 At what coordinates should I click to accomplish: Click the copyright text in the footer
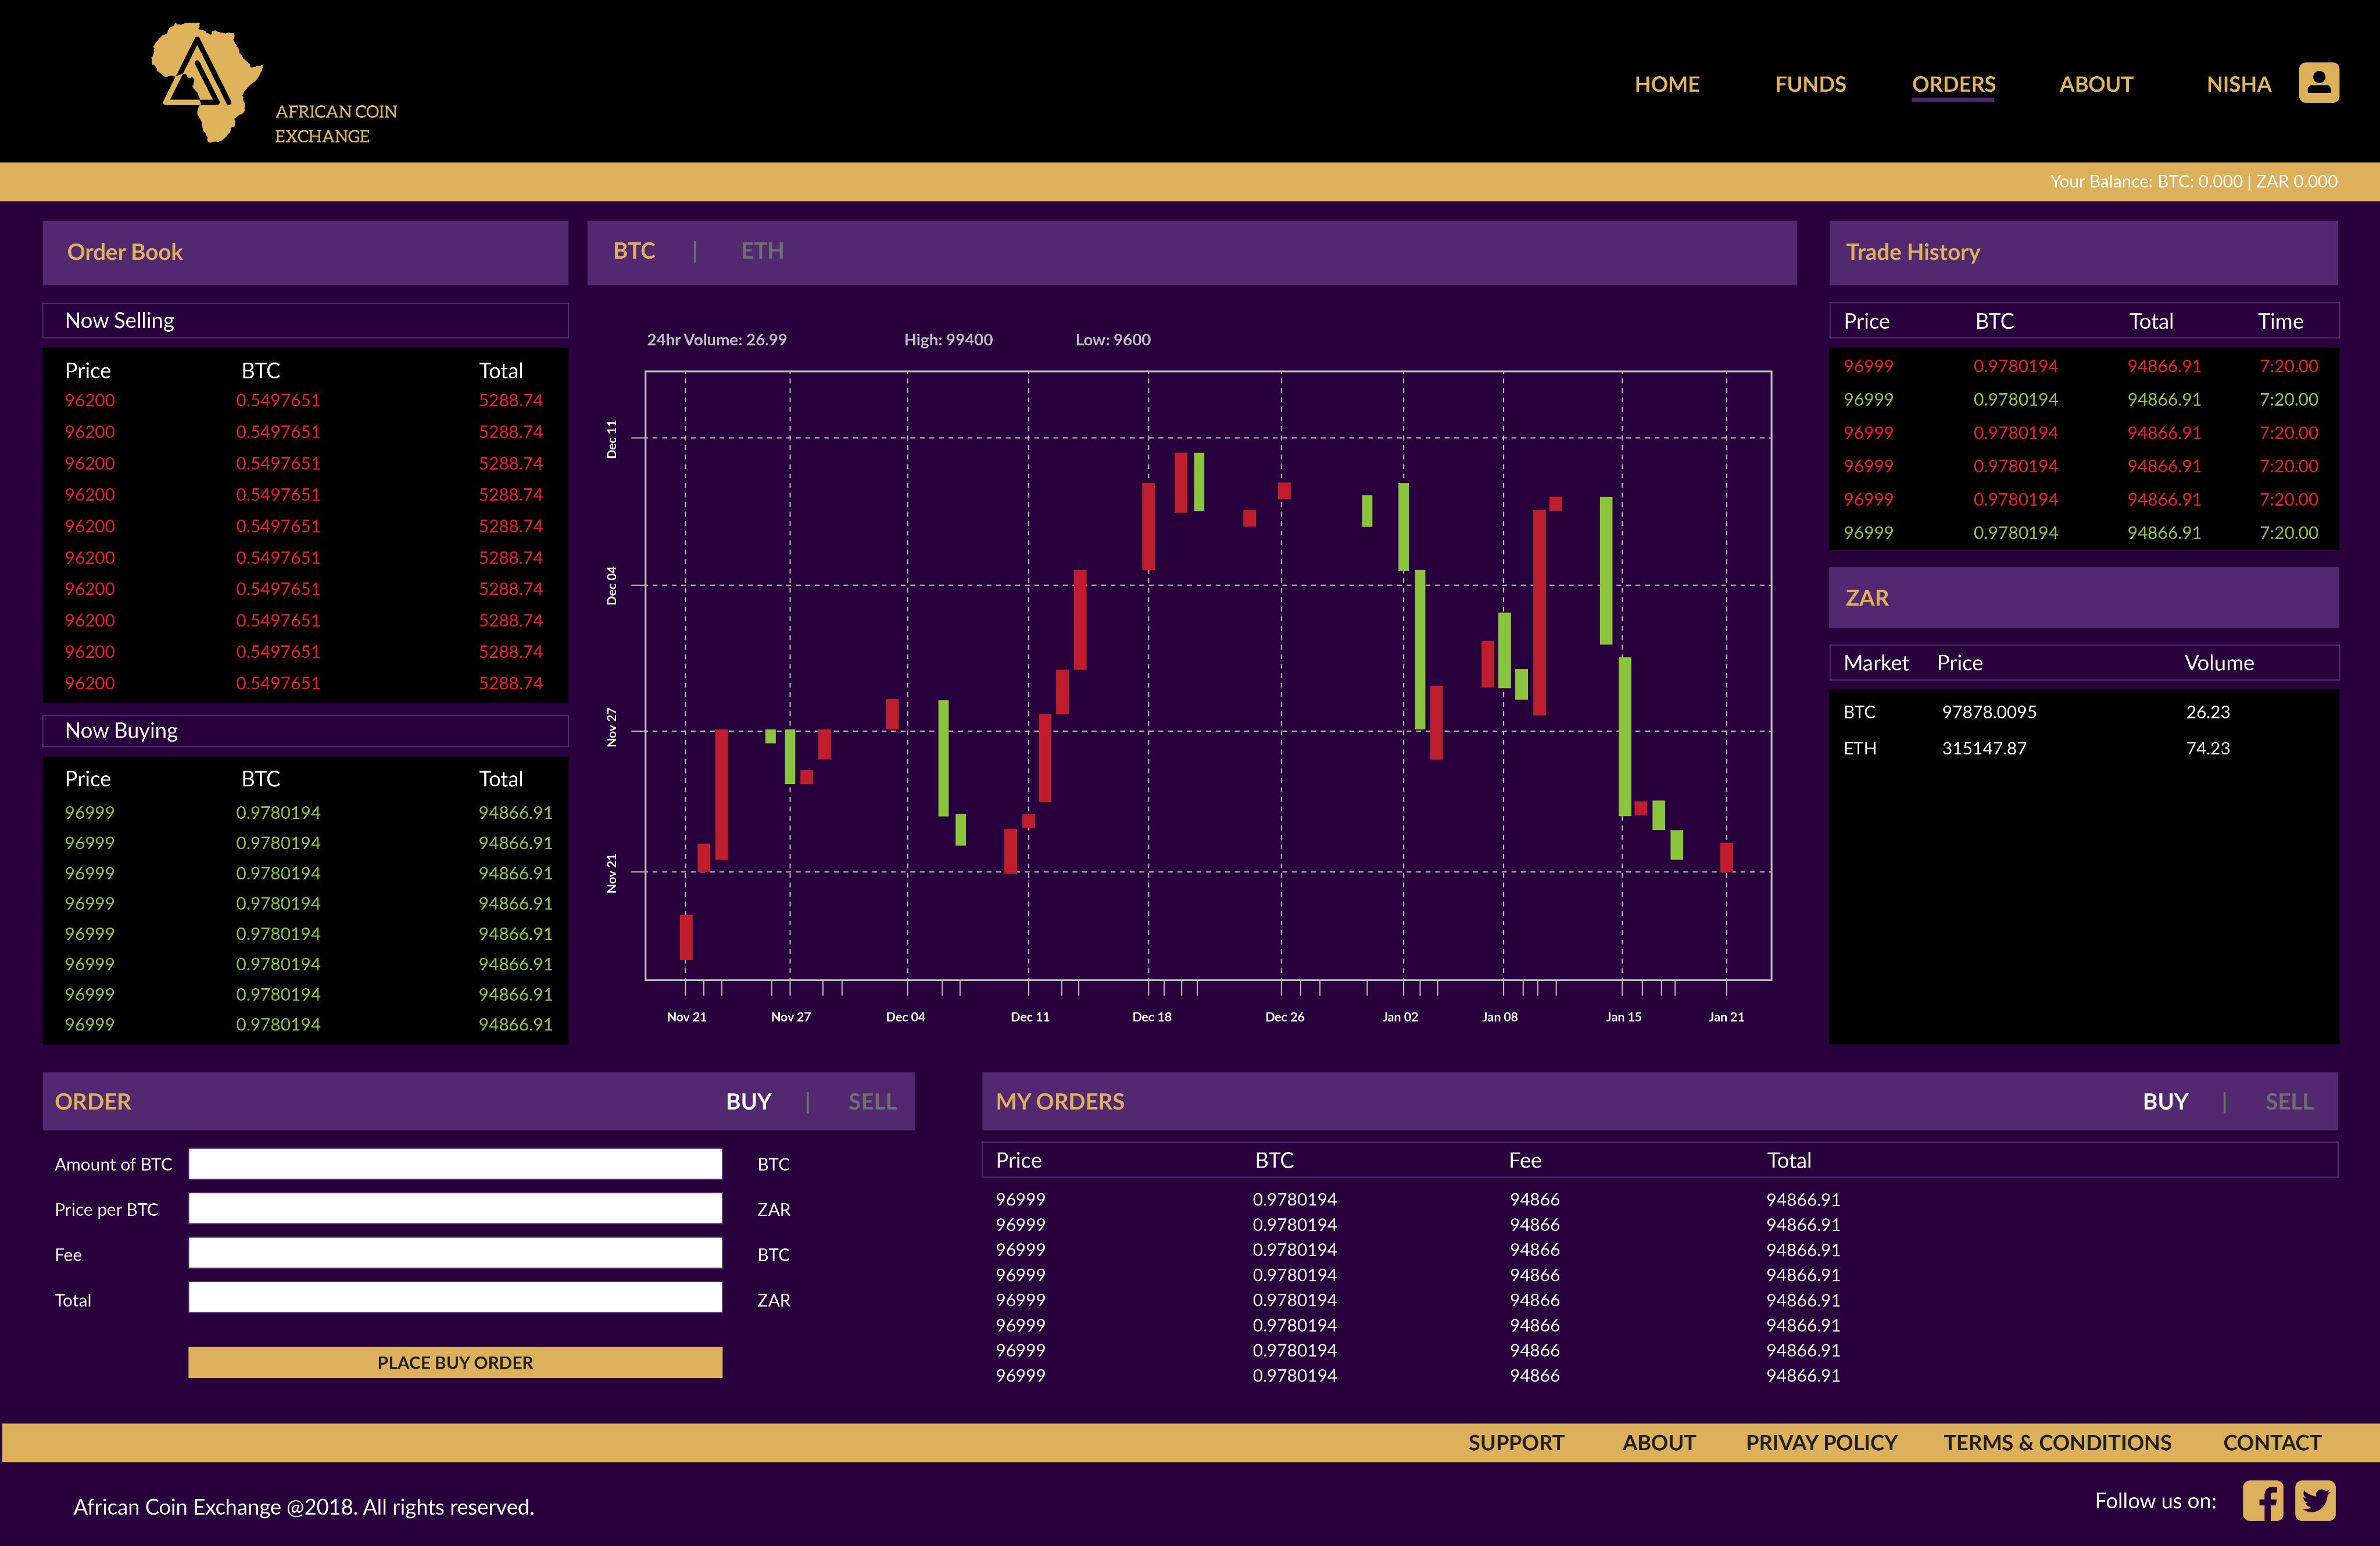tap(303, 1507)
